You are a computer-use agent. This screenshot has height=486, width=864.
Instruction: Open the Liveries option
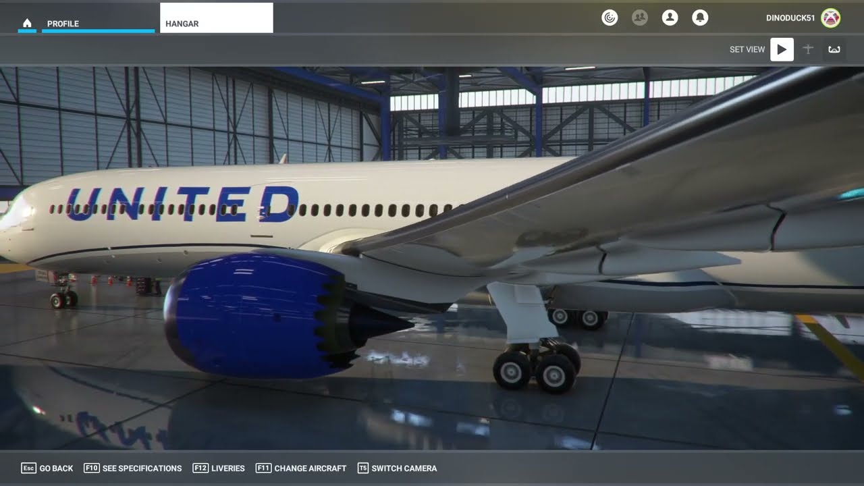pyautogui.click(x=219, y=468)
